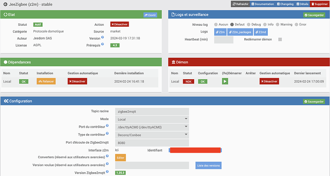Click the green OK status in Dépendances
Screen dimensions: 330x176
point(23,82)
